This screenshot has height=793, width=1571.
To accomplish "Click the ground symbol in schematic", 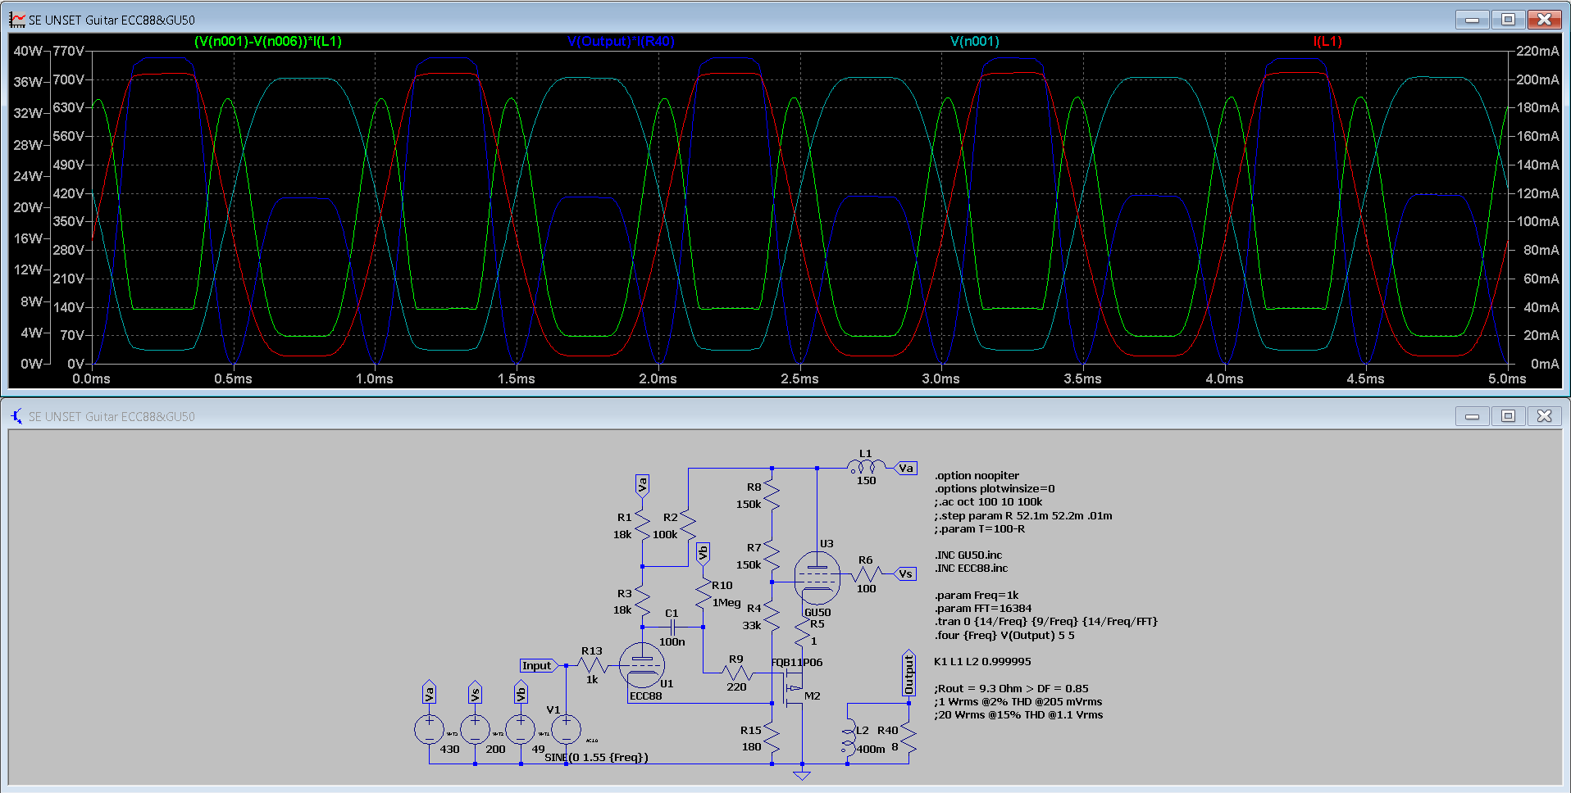I will pos(802,774).
